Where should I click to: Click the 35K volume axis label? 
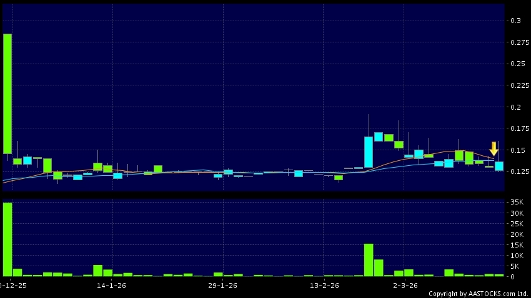click(515, 203)
